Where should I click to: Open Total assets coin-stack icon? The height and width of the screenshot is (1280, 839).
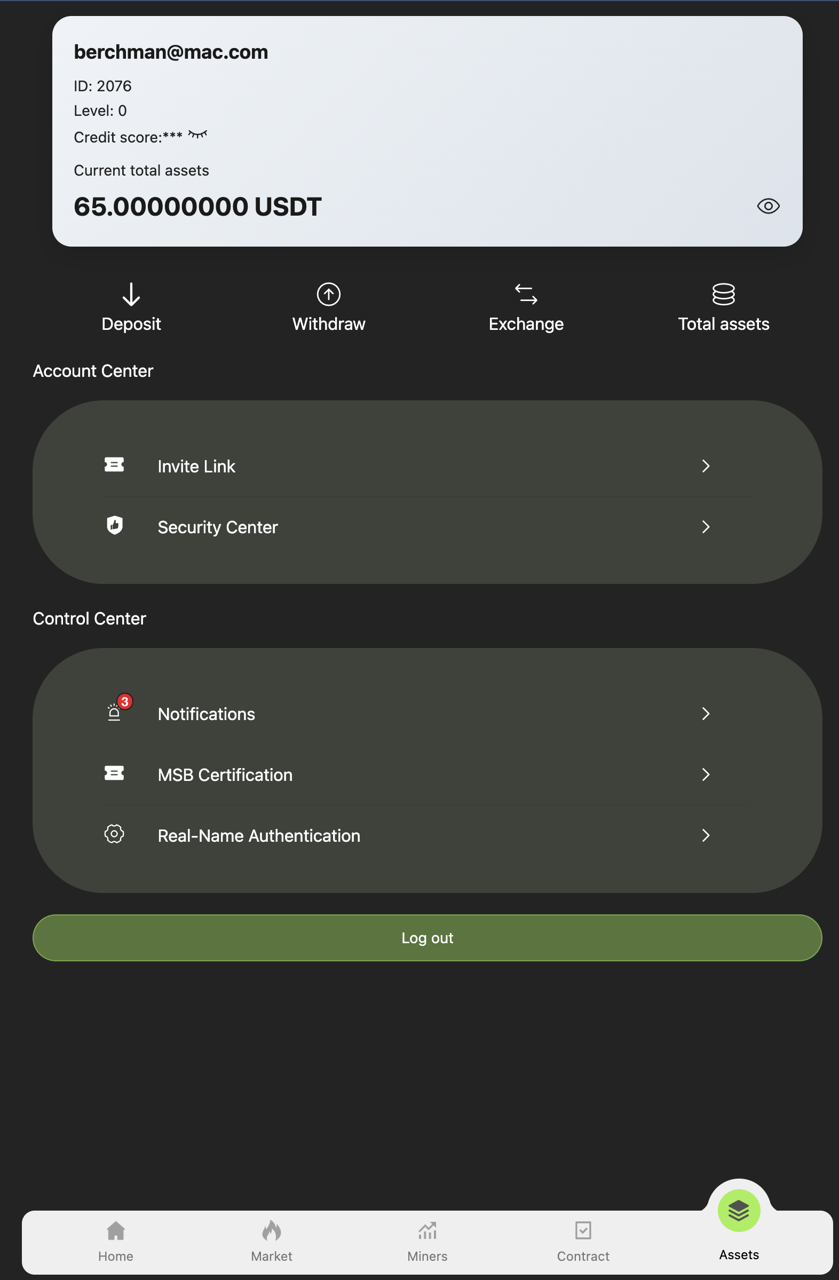723,294
